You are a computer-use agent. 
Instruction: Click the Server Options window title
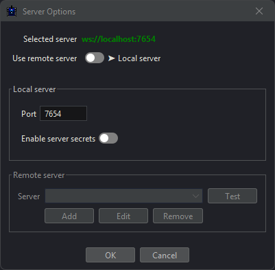(x=49, y=12)
